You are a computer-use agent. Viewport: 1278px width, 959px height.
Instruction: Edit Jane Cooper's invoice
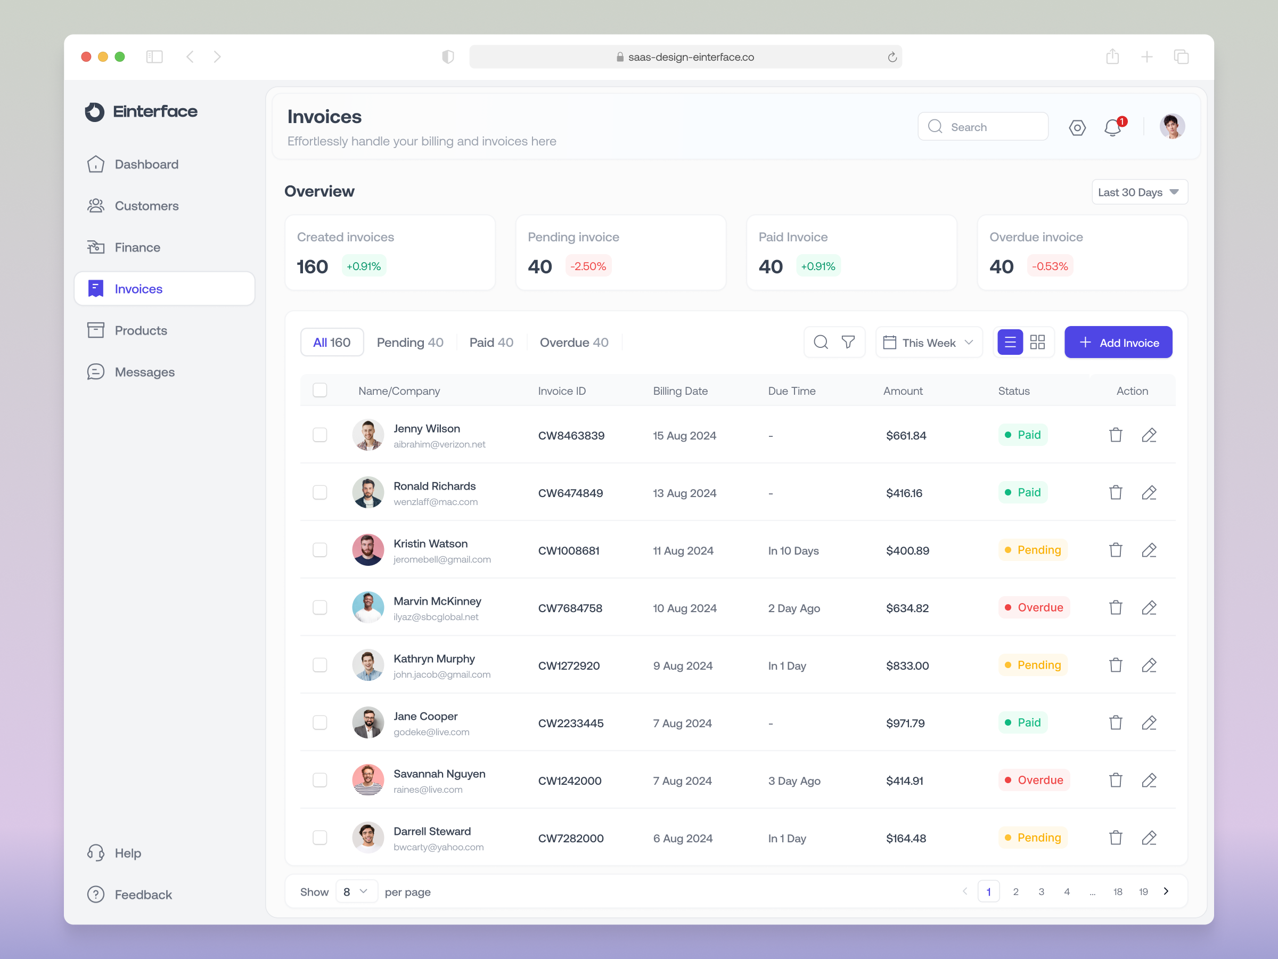coord(1149,722)
